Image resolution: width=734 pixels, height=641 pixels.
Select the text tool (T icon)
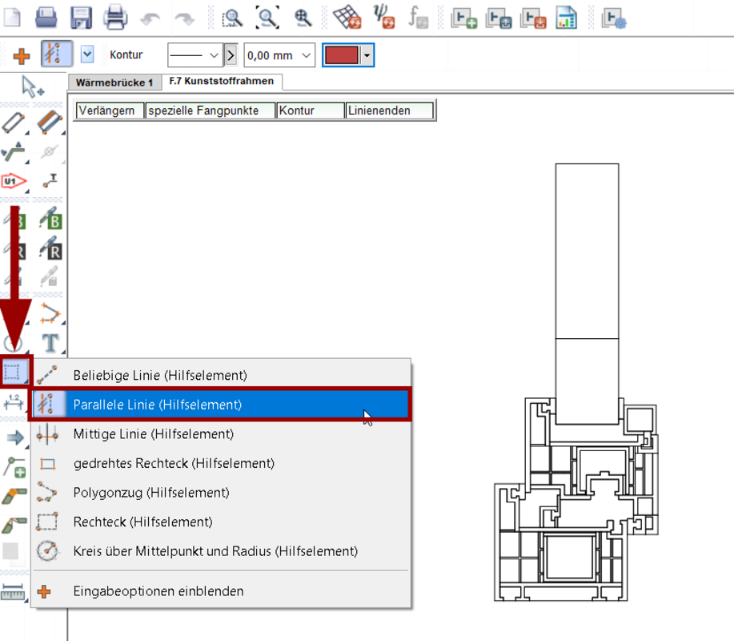pyautogui.click(x=50, y=344)
